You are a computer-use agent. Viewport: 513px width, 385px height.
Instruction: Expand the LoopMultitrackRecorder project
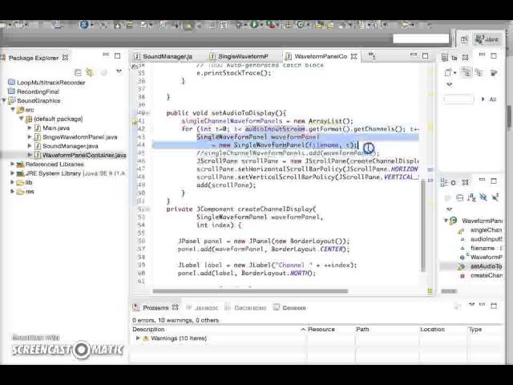11,83
